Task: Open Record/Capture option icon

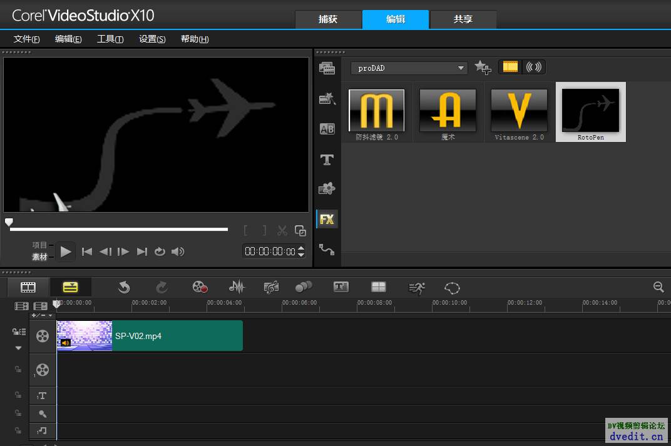Action: (x=200, y=287)
